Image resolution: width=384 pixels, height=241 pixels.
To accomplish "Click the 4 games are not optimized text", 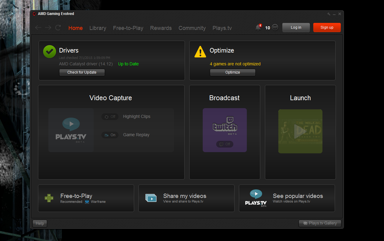I will pos(235,64).
